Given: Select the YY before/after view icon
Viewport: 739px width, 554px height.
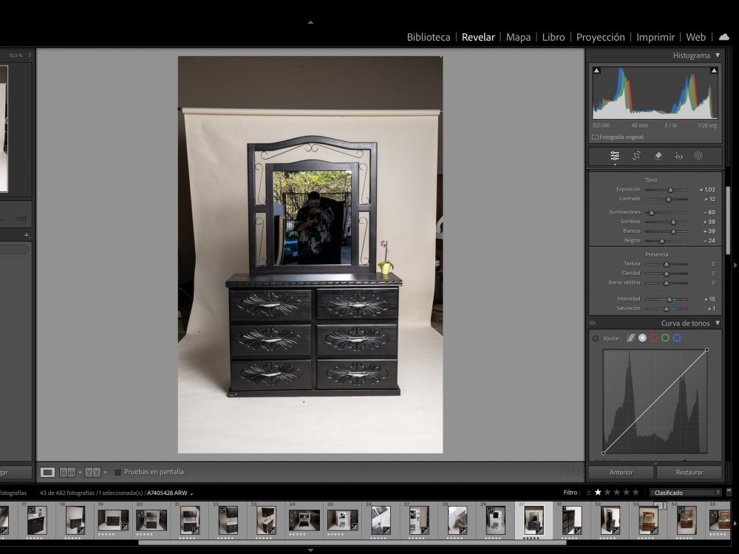Looking at the screenshot, I should click(93, 472).
